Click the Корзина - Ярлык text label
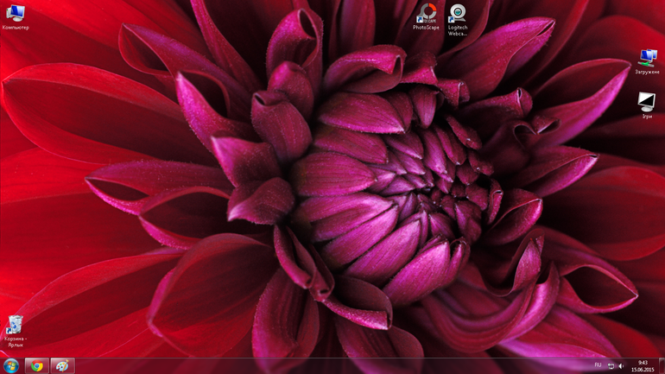 pos(16,342)
